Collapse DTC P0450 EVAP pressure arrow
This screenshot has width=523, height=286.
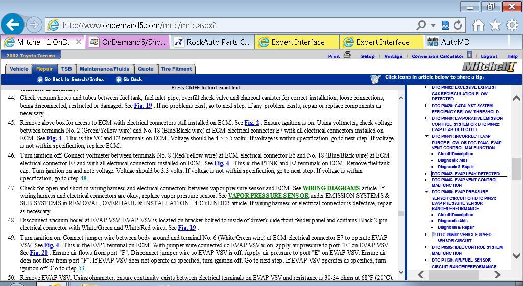426,192
